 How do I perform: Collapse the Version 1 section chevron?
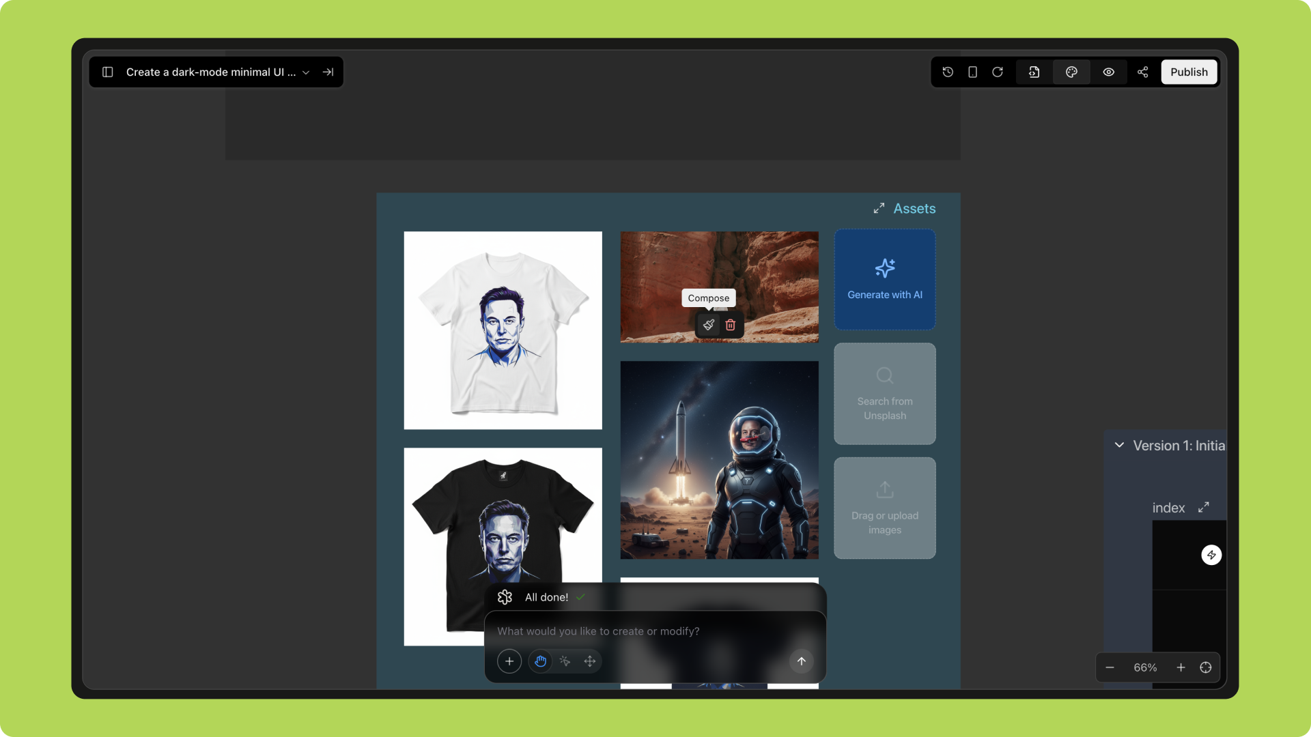(x=1119, y=445)
